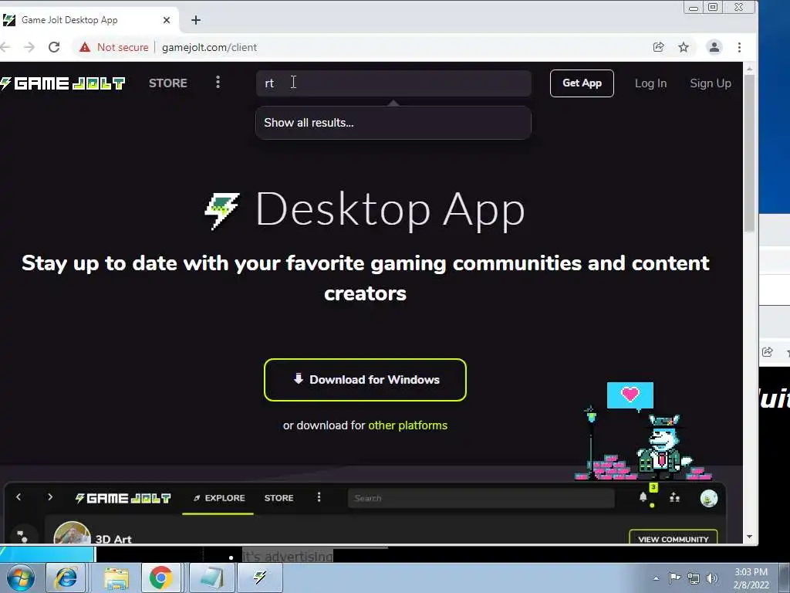Click the user avatar in app preview
The width and height of the screenshot is (790, 593).
click(x=709, y=498)
